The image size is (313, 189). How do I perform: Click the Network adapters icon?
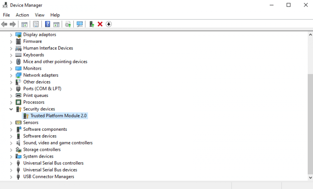point(18,75)
